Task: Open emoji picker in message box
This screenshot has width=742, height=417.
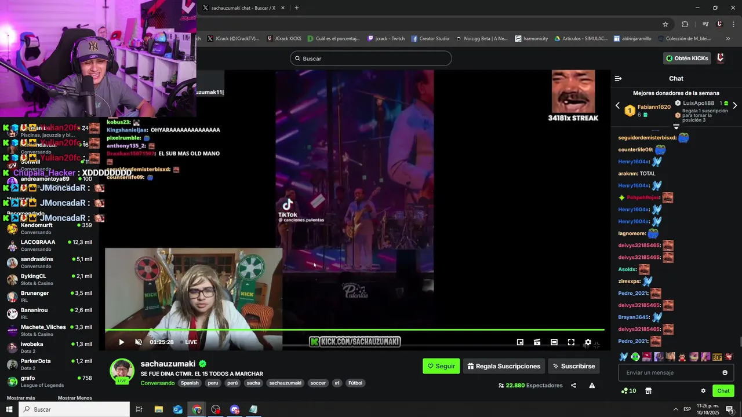Action: pyautogui.click(x=725, y=372)
